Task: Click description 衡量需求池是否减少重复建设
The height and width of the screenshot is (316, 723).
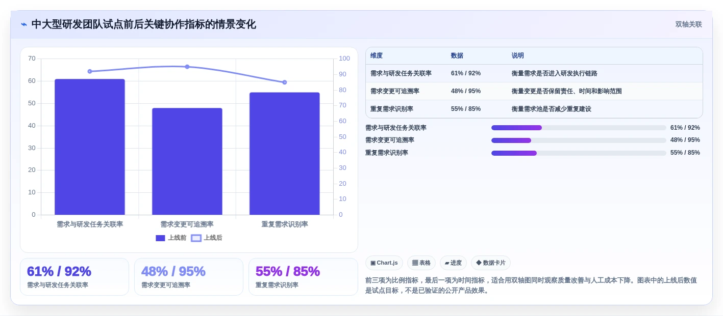Action: tap(552, 109)
